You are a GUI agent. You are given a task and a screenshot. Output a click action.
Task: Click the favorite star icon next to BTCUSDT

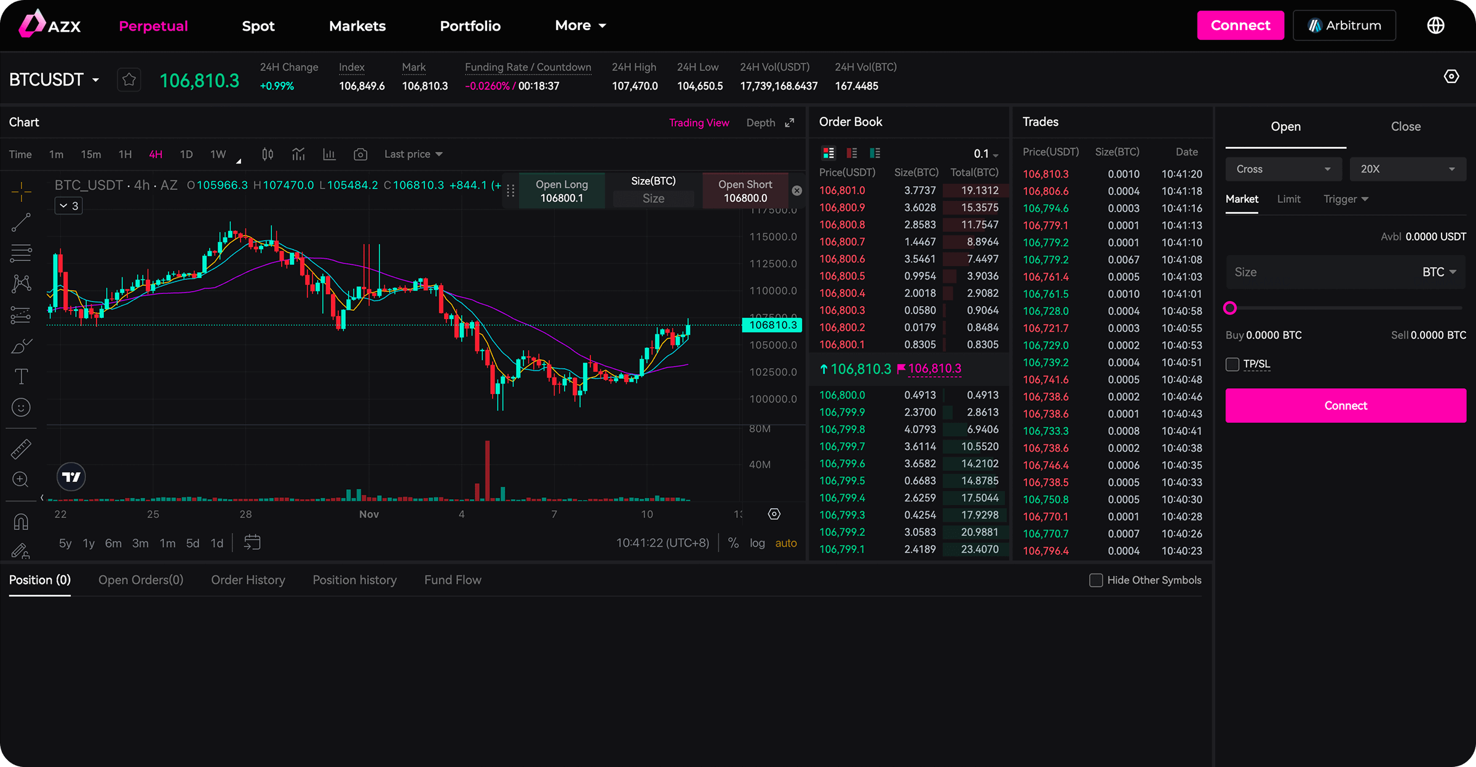point(129,80)
